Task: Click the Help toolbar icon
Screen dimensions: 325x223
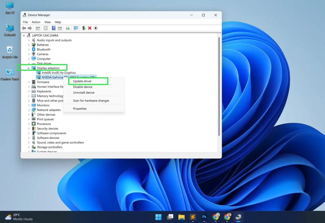Action: point(54,28)
